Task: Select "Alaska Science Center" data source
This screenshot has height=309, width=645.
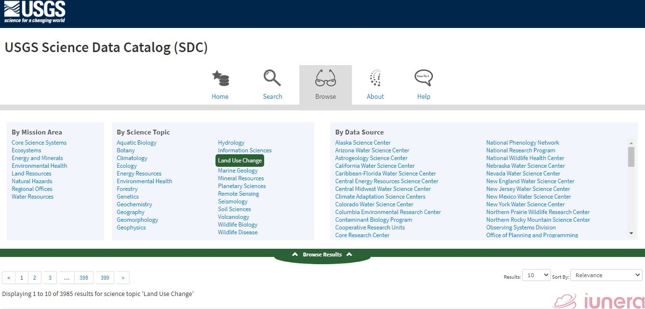Action: pos(363,142)
